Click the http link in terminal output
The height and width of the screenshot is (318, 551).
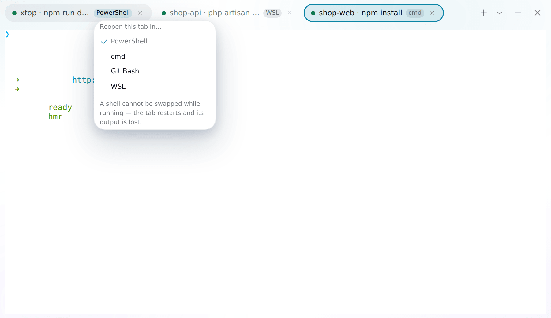point(83,80)
